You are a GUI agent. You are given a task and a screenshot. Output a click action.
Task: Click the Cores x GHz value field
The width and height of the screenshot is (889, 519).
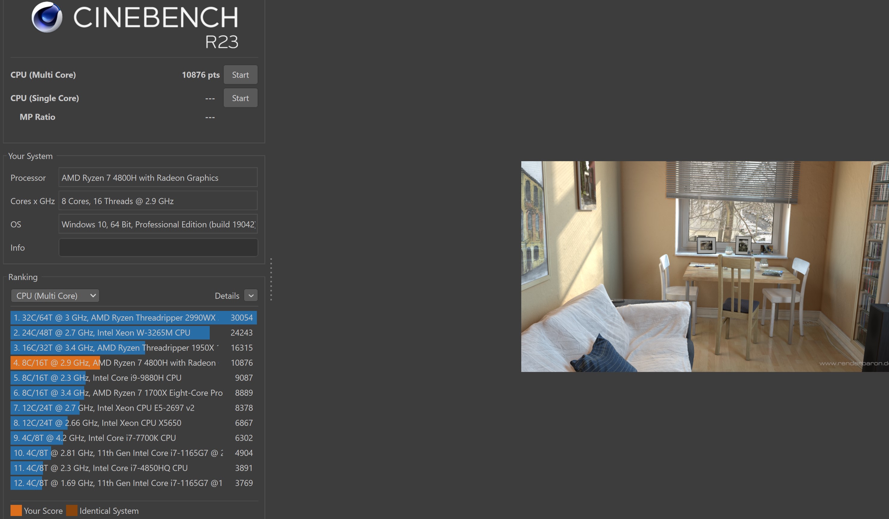pos(158,201)
